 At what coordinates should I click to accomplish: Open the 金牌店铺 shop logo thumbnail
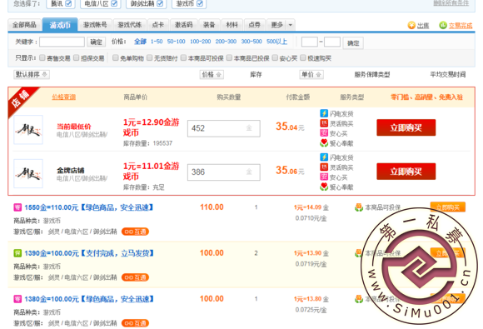coord(28,173)
